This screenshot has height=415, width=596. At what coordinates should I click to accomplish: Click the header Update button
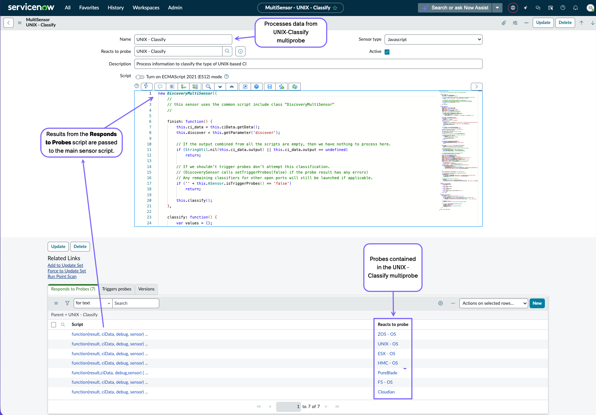click(x=543, y=23)
